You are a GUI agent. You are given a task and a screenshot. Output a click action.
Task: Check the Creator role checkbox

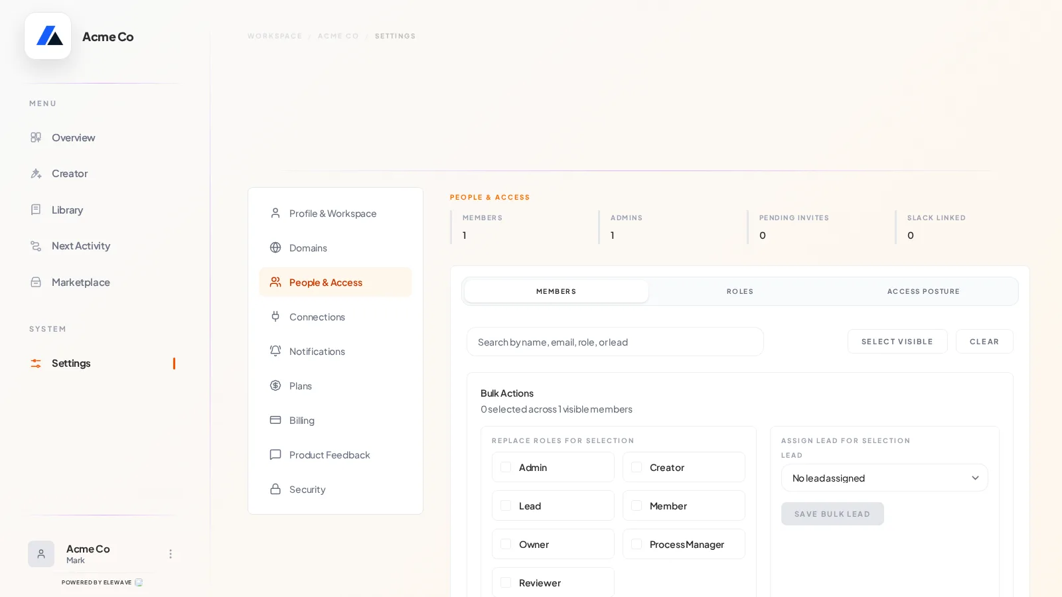tap(637, 467)
